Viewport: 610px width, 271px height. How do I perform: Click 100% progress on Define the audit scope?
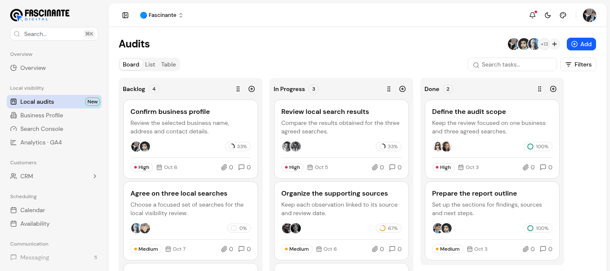click(x=538, y=147)
